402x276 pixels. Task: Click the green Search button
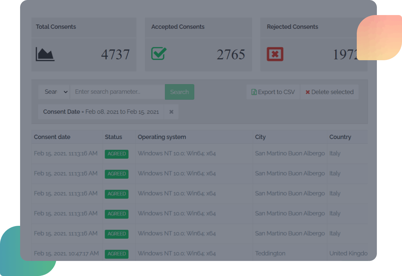coord(179,92)
